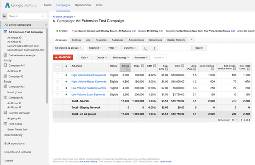The height and width of the screenshot is (165, 255).
Task: Switch to the Ads tab
Action: point(88,40)
